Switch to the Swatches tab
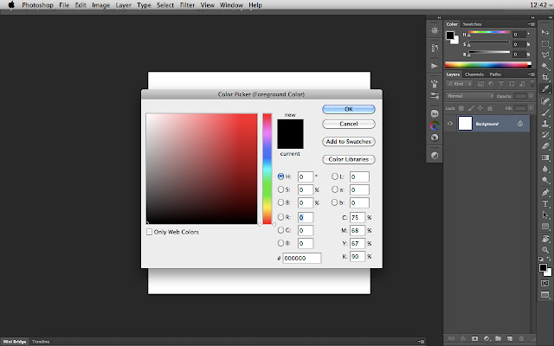 (472, 24)
